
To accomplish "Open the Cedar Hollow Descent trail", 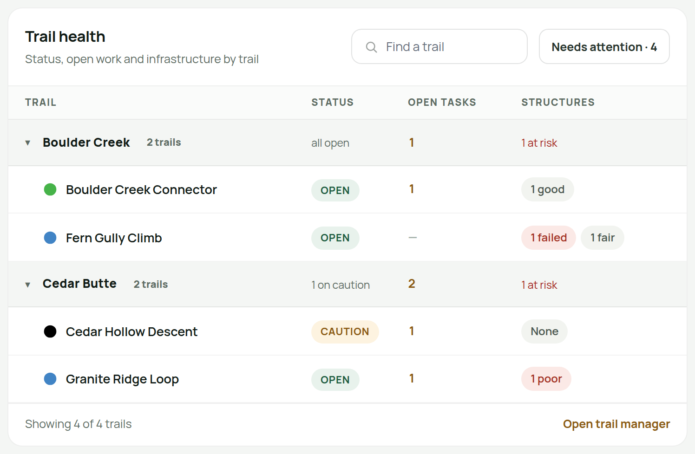I will [131, 331].
